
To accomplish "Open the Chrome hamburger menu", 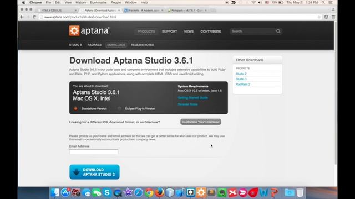I will point(333,17).
